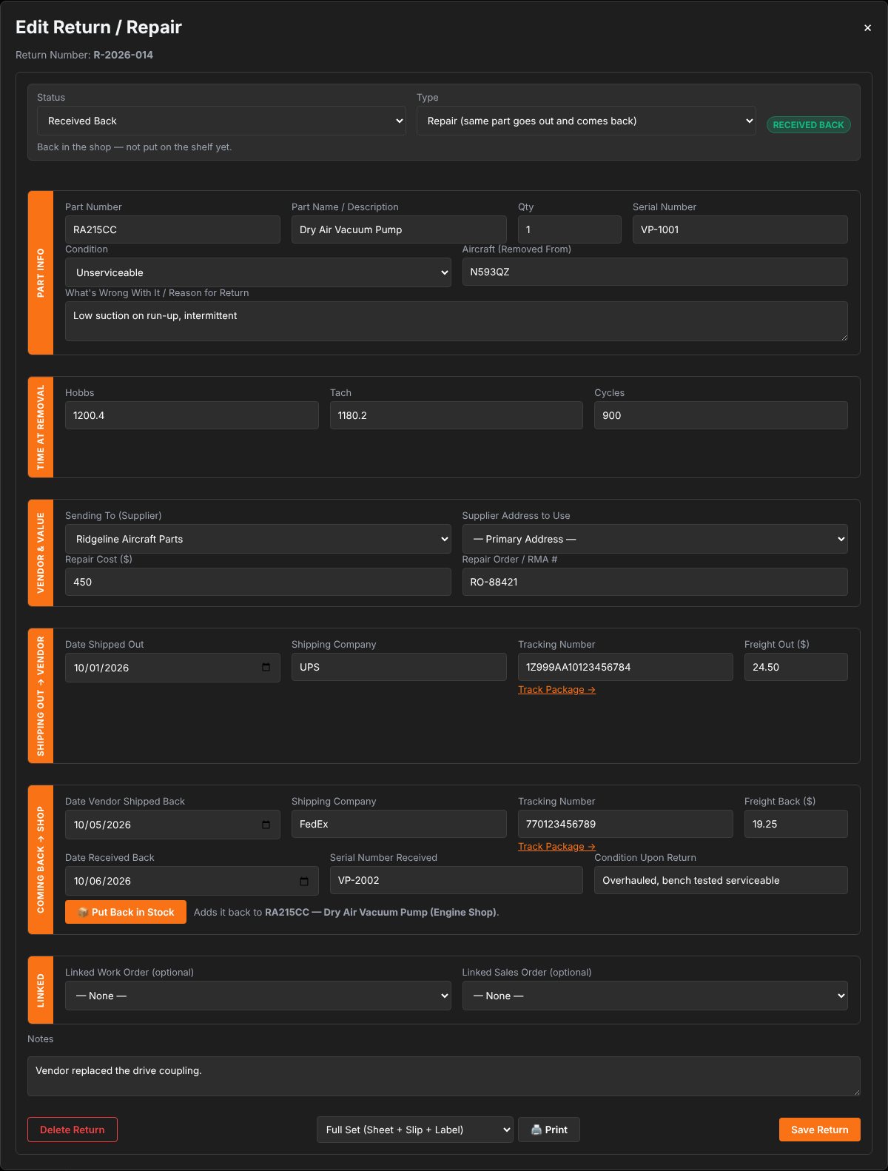Choose a supplier in Sending To dropdown
This screenshot has height=1171, width=888.
(258, 539)
